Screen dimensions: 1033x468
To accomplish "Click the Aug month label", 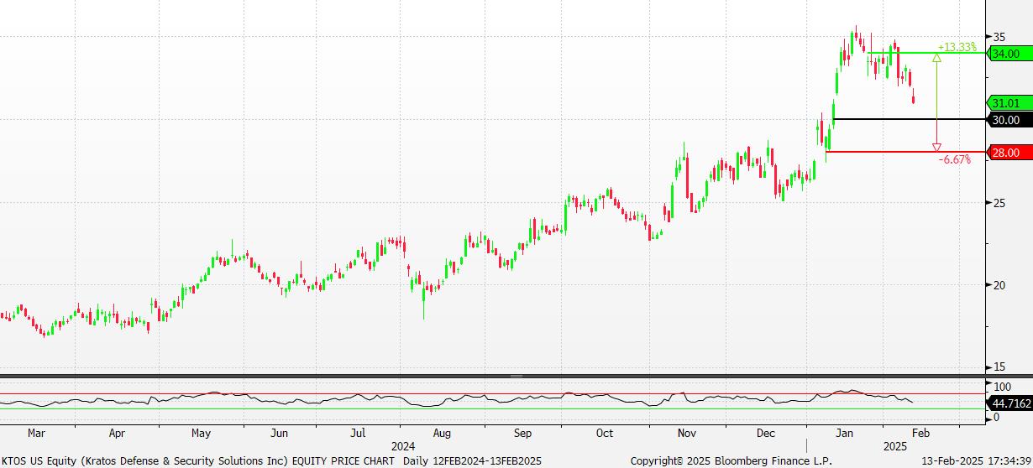I will [443, 434].
